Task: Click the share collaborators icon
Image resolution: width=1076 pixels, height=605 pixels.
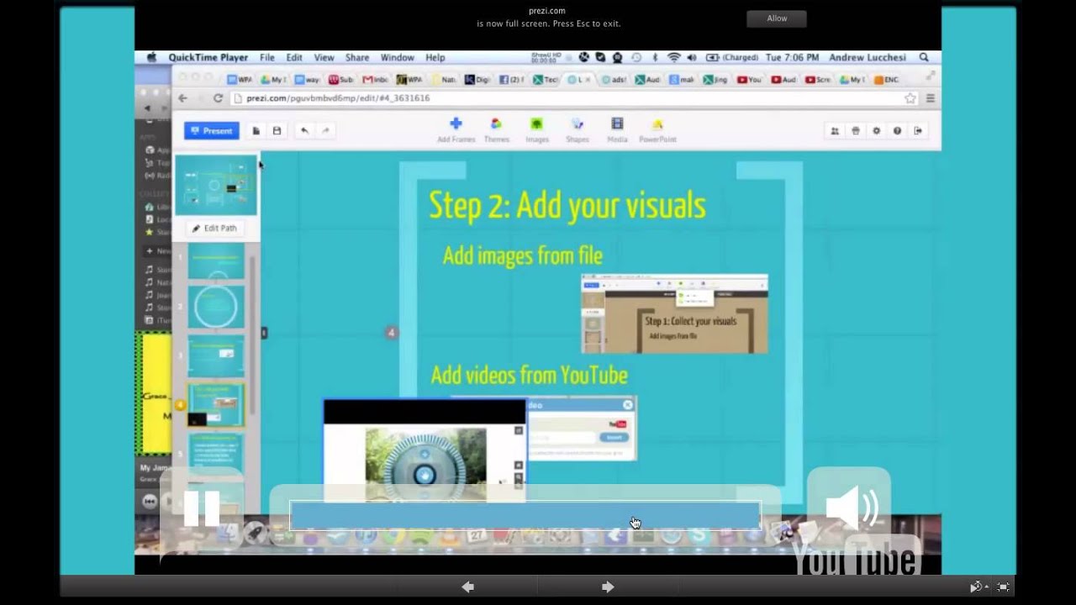Action: coord(835,131)
